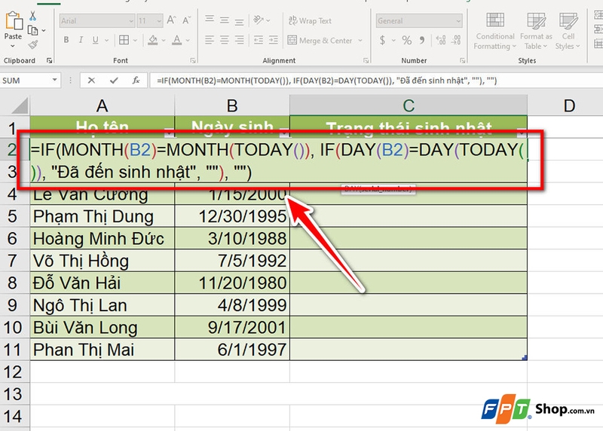The height and width of the screenshot is (431, 603).
Task: Select column B header
Action: tap(232, 105)
